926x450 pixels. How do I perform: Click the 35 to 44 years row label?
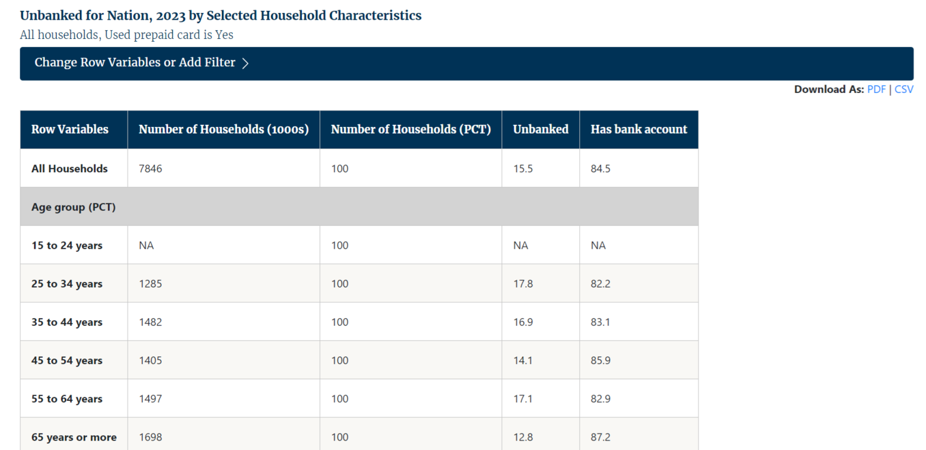tap(67, 322)
